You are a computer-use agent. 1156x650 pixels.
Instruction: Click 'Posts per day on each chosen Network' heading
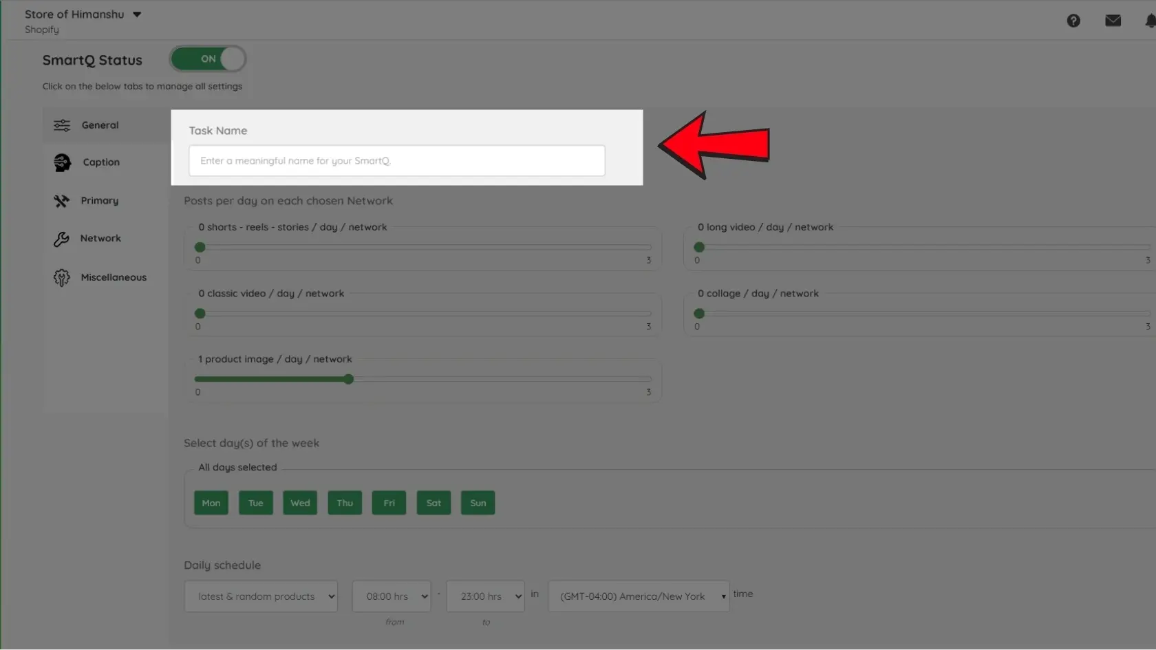click(288, 201)
